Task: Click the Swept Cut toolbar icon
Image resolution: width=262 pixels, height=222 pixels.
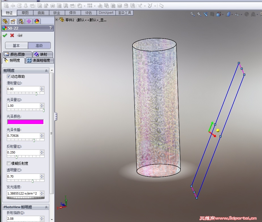Action: [x=59, y=6]
